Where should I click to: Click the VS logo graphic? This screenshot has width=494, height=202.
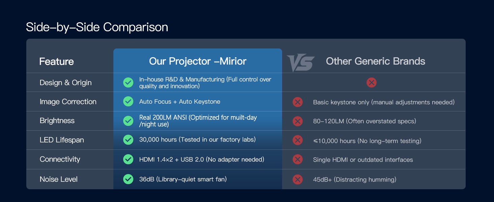tap(301, 63)
